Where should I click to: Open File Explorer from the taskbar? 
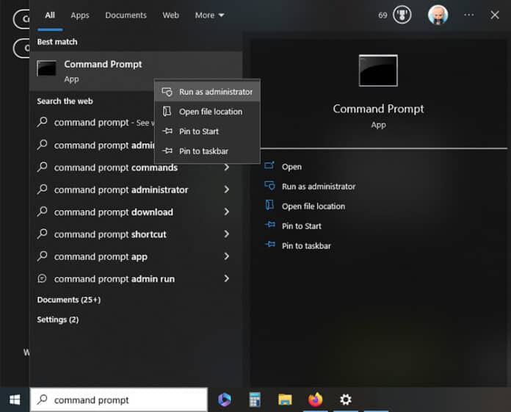point(285,400)
